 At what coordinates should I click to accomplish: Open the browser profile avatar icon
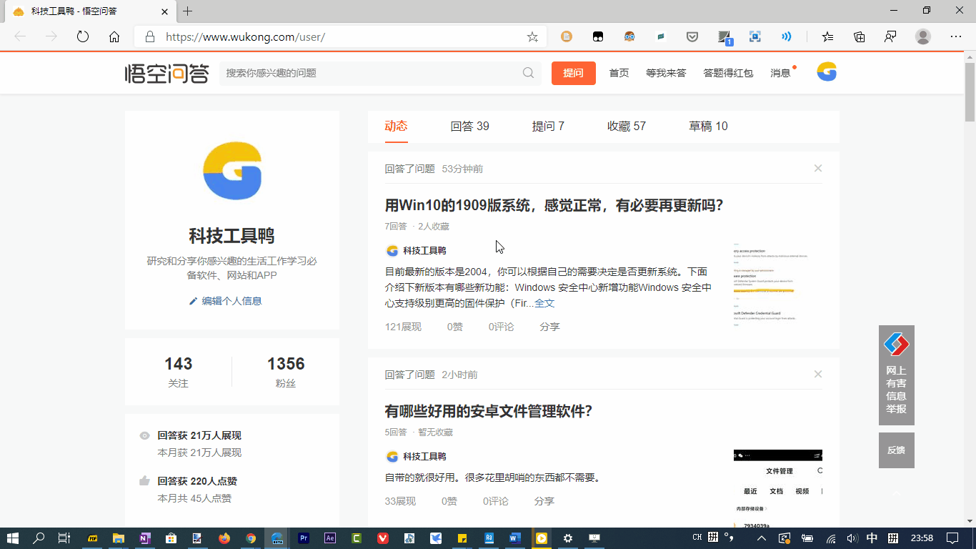tap(923, 36)
